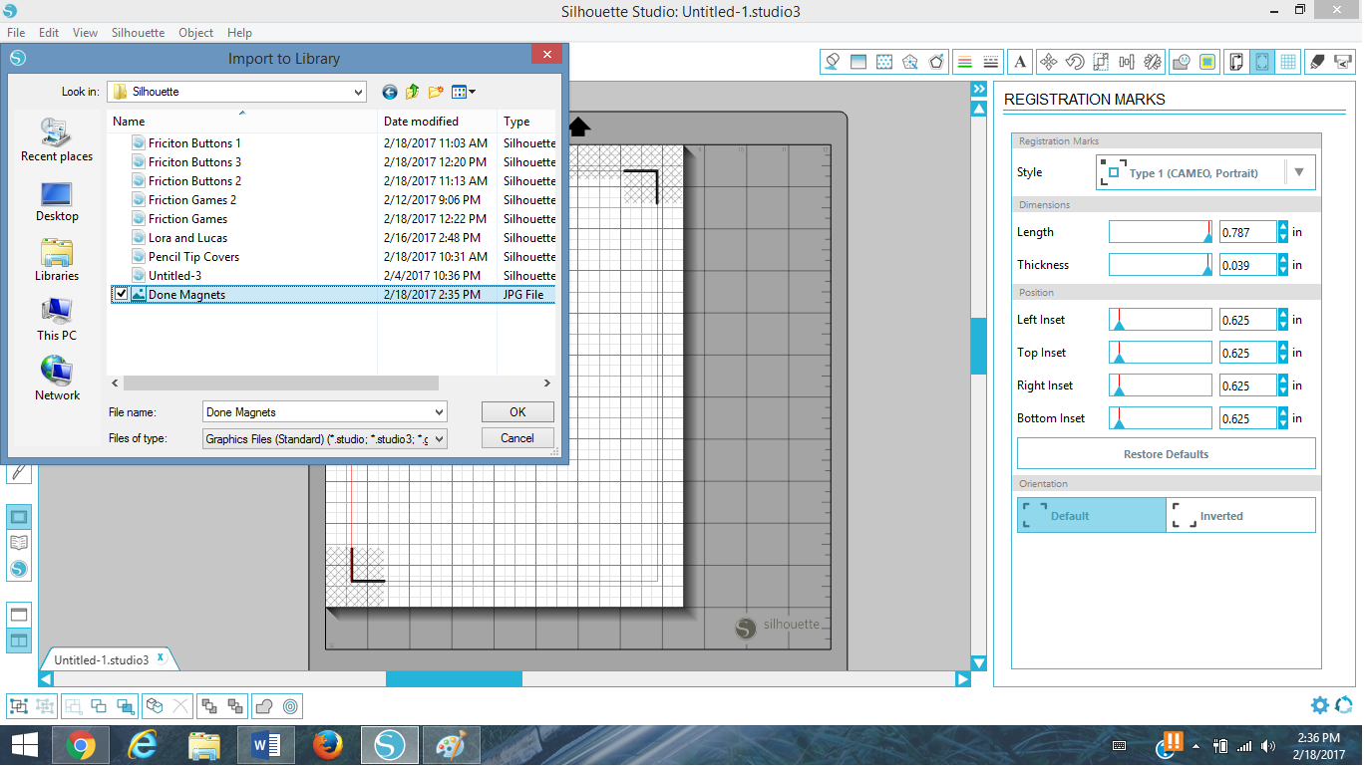Go to Recent places in dialog sidebar
The width and height of the screenshot is (1366, 769).
click(57, 140)
